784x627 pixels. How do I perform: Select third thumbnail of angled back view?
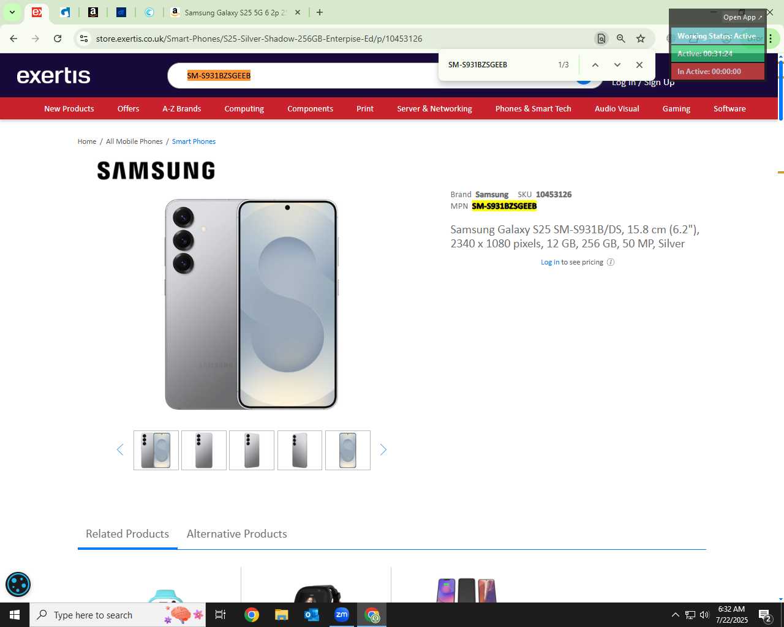pyautogui.click(x=252, y=450)
